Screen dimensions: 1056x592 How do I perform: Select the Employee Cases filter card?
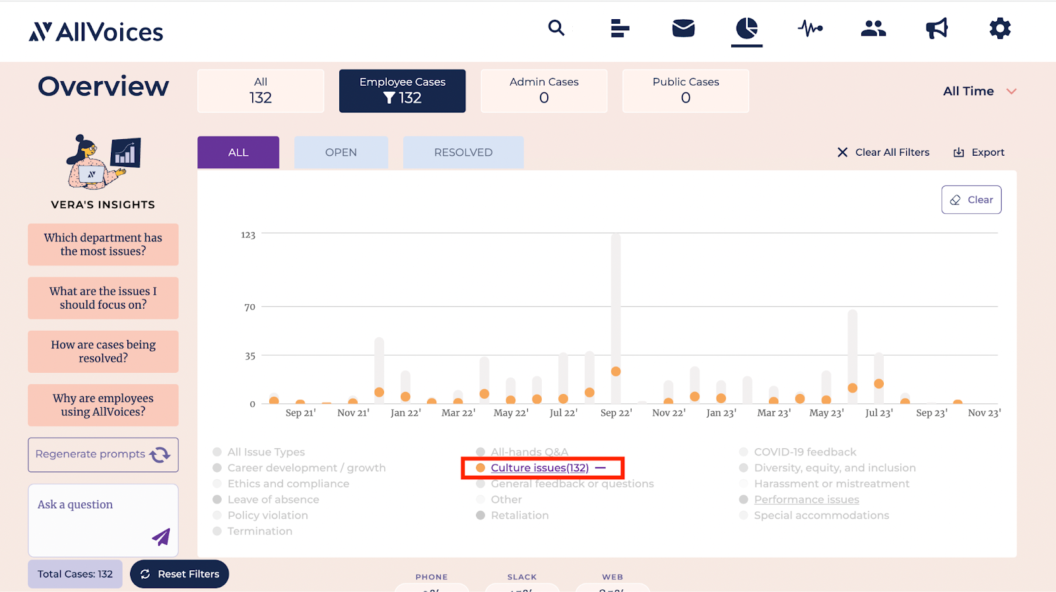(402, 91)
